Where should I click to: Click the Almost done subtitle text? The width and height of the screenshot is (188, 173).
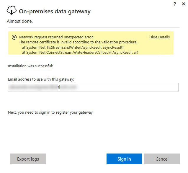[x=20, y=21]
